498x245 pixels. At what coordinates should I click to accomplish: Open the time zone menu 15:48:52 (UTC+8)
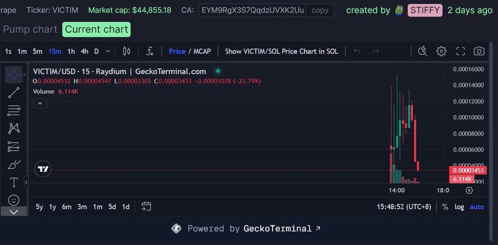click(x=404, y=207)
